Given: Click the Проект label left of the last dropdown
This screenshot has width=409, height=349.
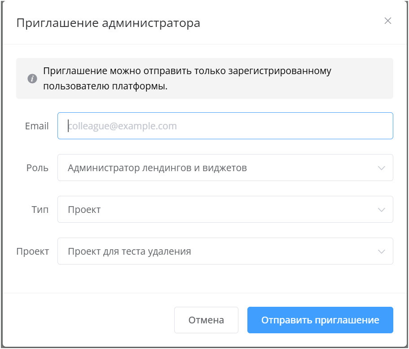Looking at the screenshot, I should pyautogui.click(x=32, y=252).
